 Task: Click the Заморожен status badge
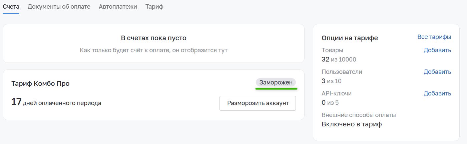click(x=276, y=82)
